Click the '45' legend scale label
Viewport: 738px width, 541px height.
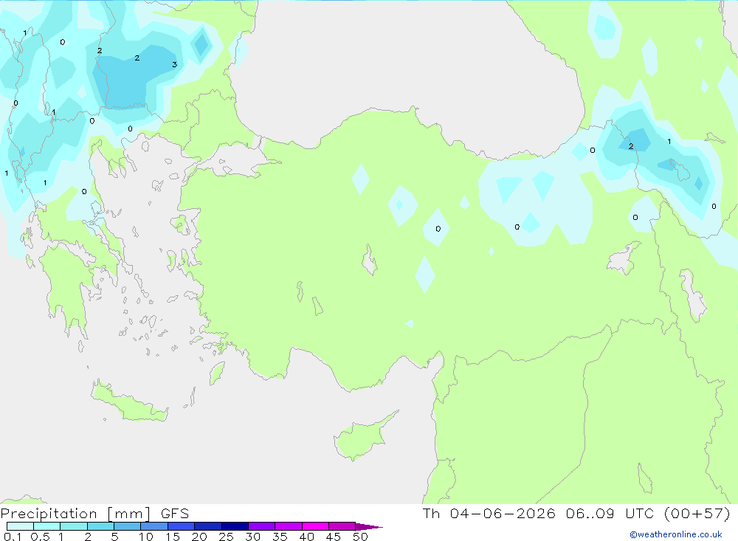(x=334, y=537)
